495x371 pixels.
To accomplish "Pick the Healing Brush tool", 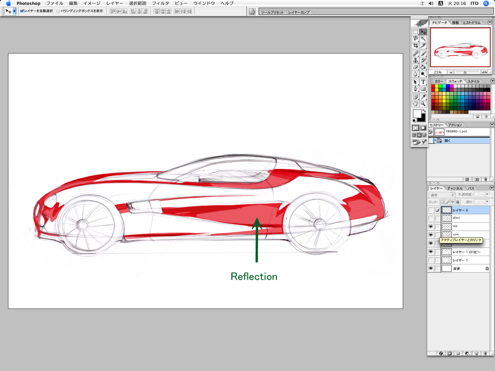I will 415,53.
